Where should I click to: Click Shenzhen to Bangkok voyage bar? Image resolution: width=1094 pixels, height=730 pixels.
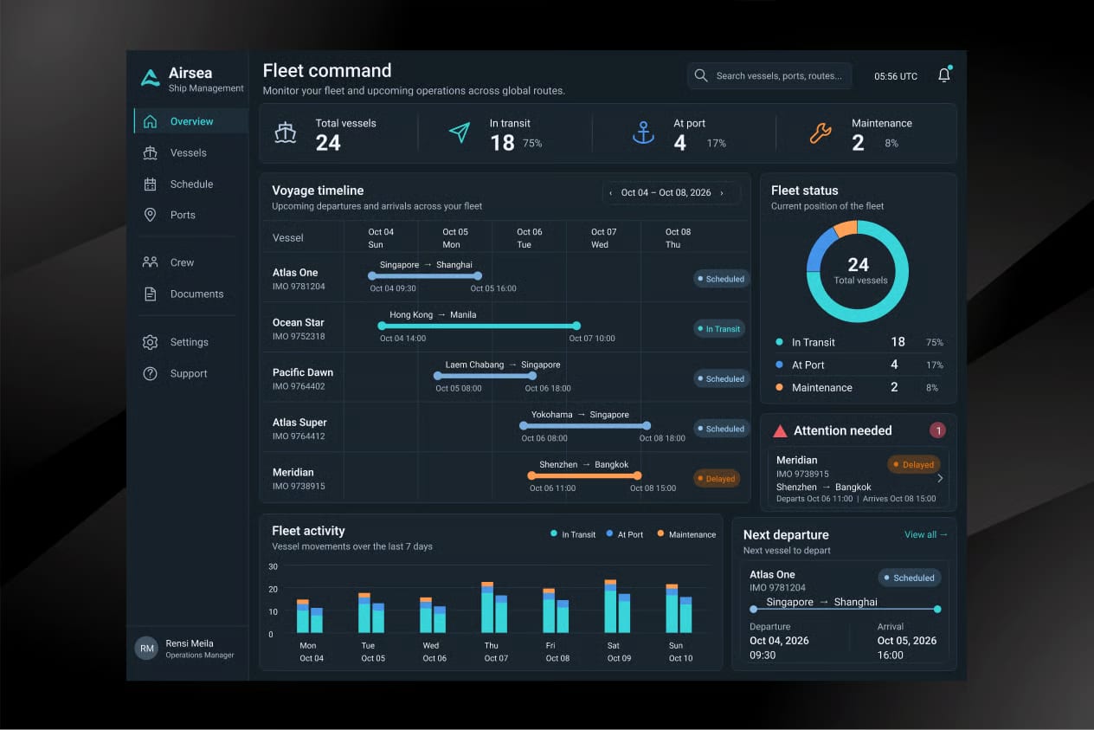[584, 475]
